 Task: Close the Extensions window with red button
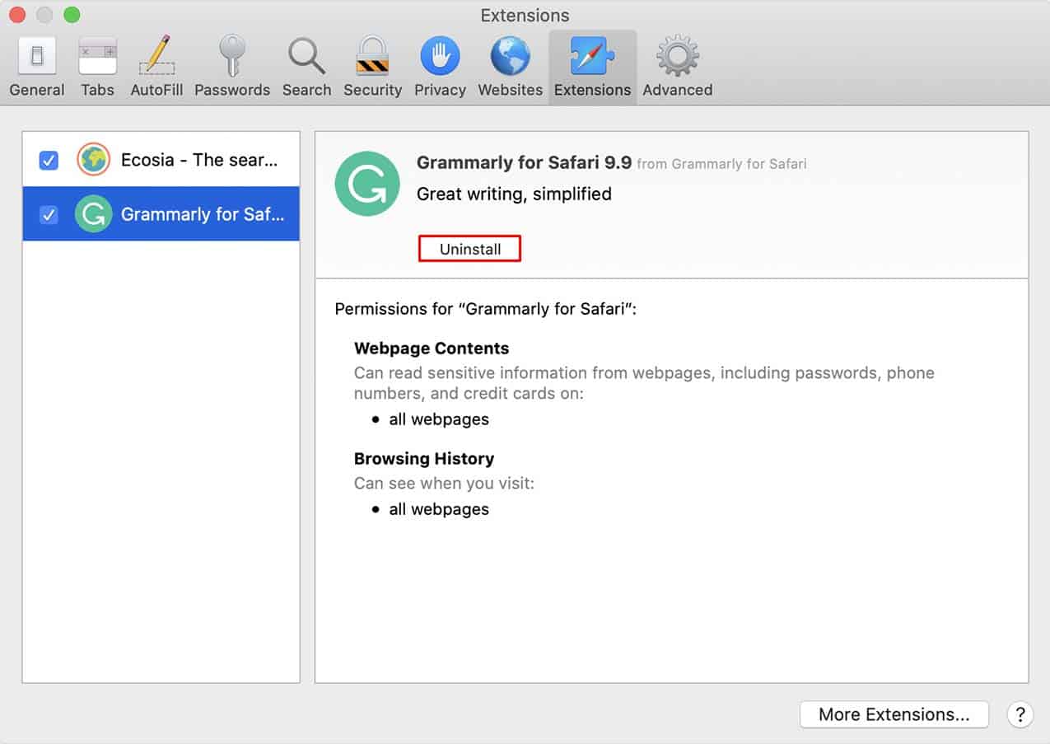click(18, 15)
